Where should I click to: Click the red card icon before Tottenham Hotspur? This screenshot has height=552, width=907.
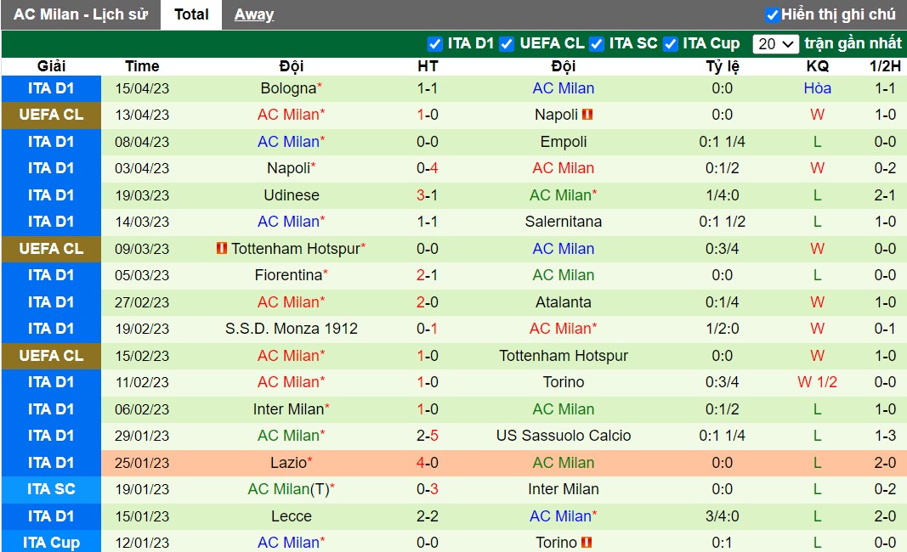(222, 249)
